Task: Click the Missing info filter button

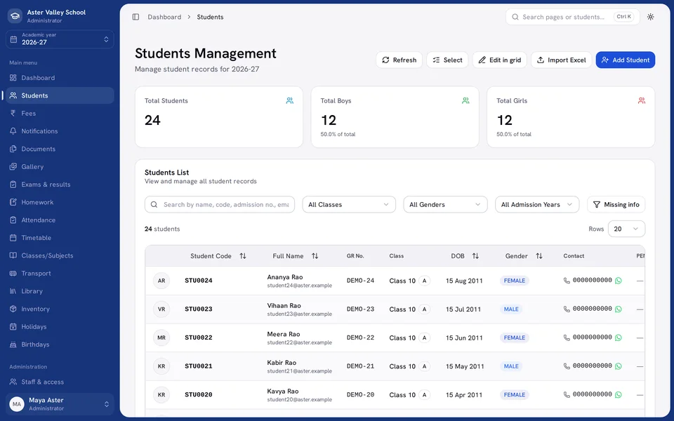Action: (616, 204)
